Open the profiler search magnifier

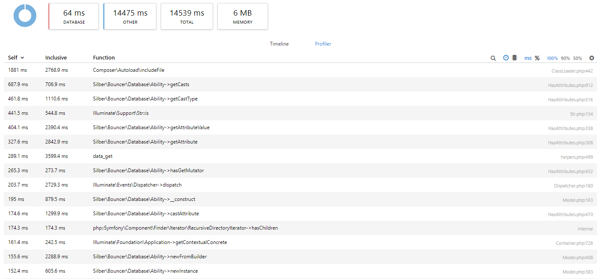tap(493, 58)
